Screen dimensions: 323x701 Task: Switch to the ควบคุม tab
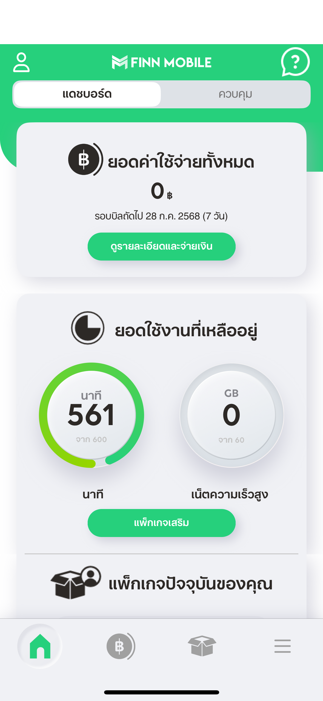pyautogui.click(x=235, y=94)
